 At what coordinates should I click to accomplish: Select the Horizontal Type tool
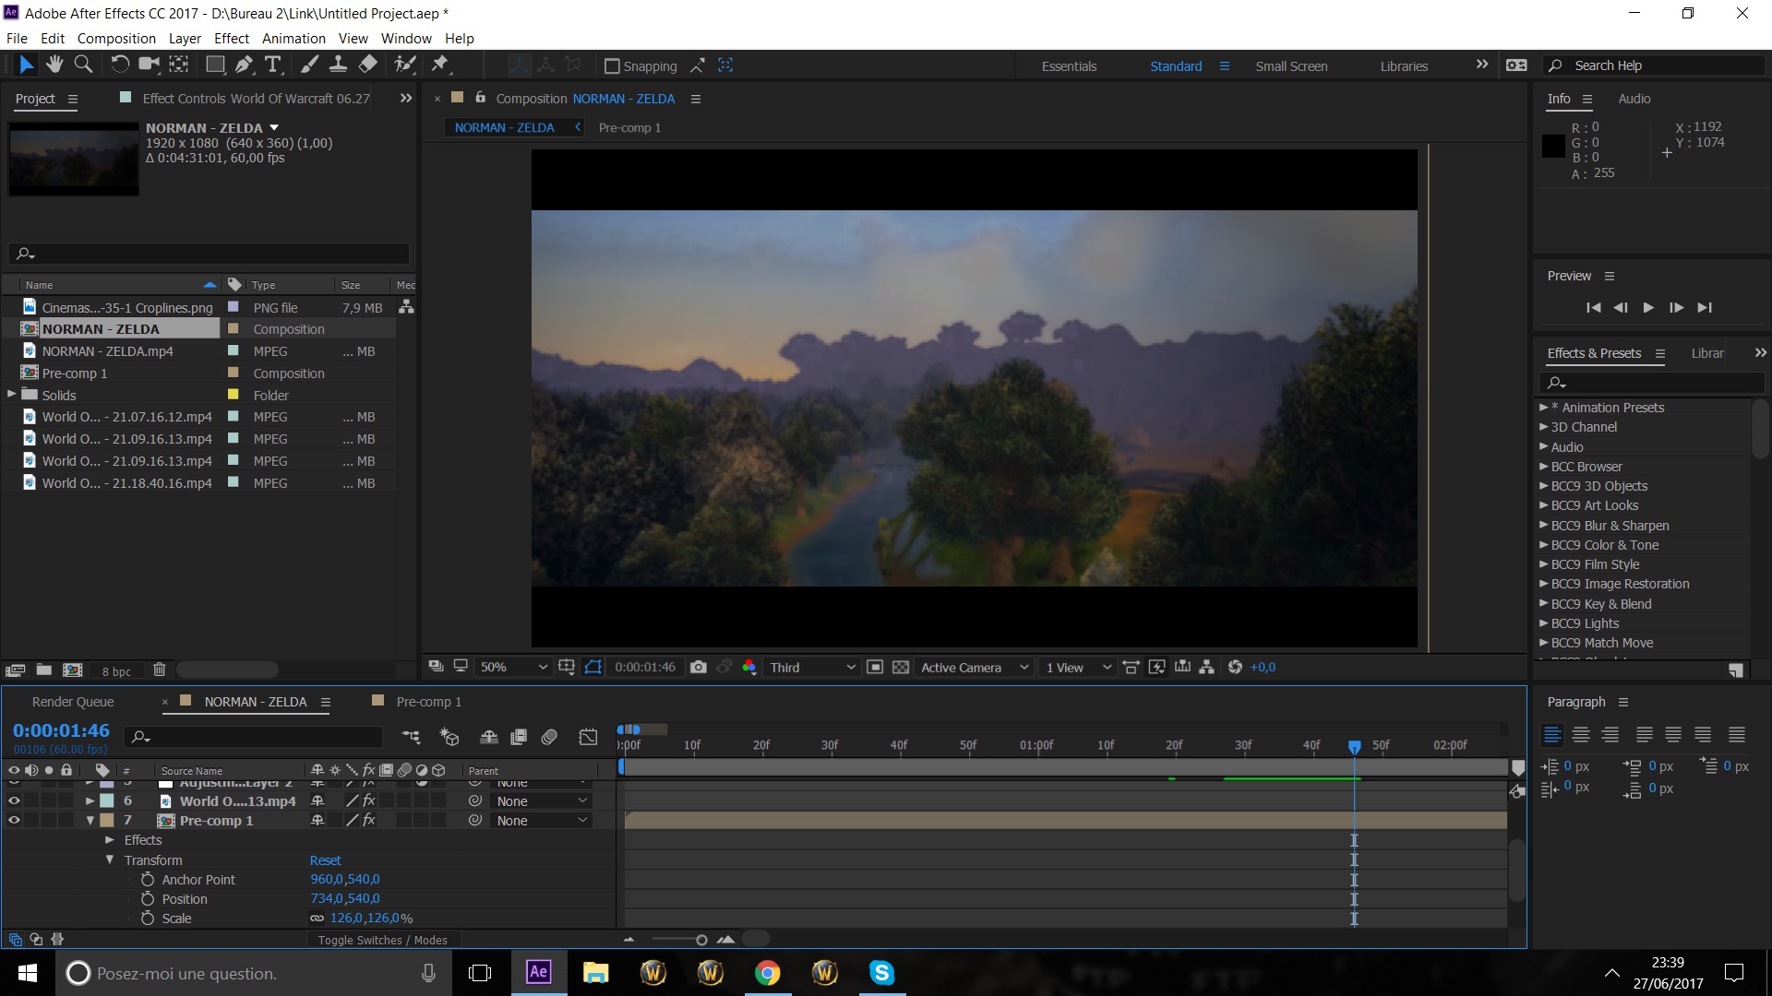(273, 65)
